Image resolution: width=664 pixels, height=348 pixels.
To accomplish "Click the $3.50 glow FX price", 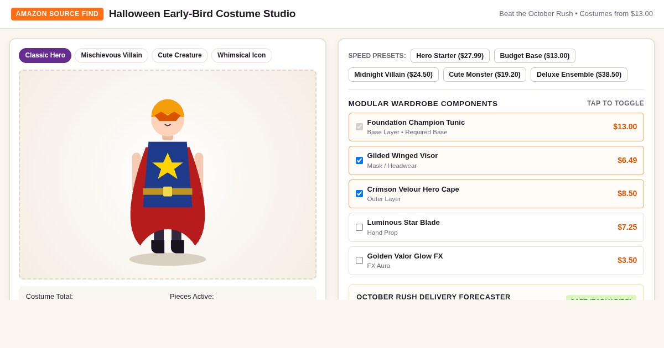I will (x=627, y=260).
